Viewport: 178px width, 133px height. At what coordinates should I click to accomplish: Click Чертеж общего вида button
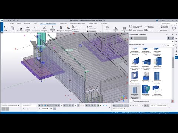pos(136,30)
